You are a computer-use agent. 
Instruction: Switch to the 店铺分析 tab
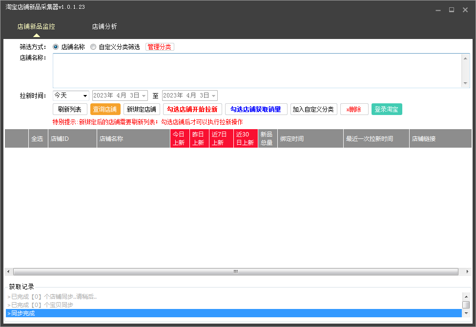pos(104,26)
